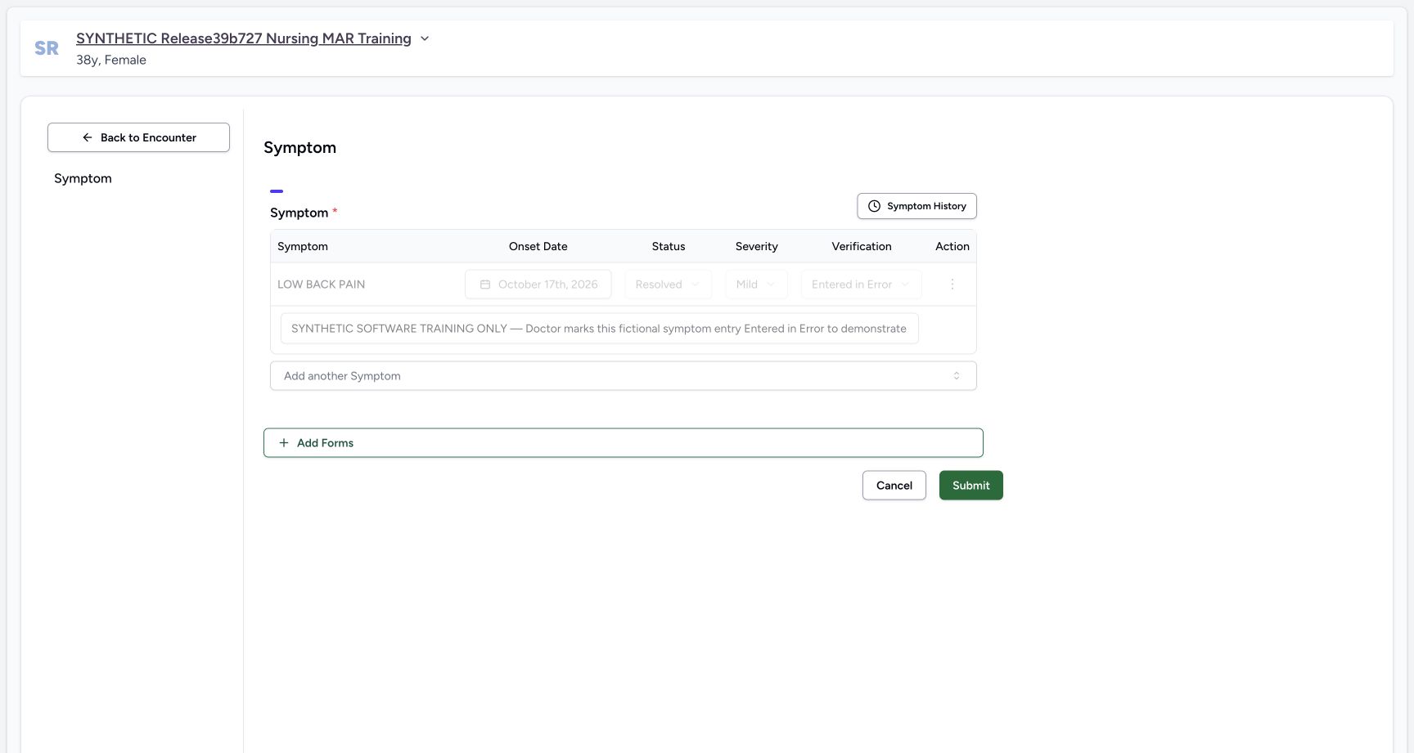Click the Add Forms button
The width and height of the screenshot is (1414, 753).
pos(624,443)
